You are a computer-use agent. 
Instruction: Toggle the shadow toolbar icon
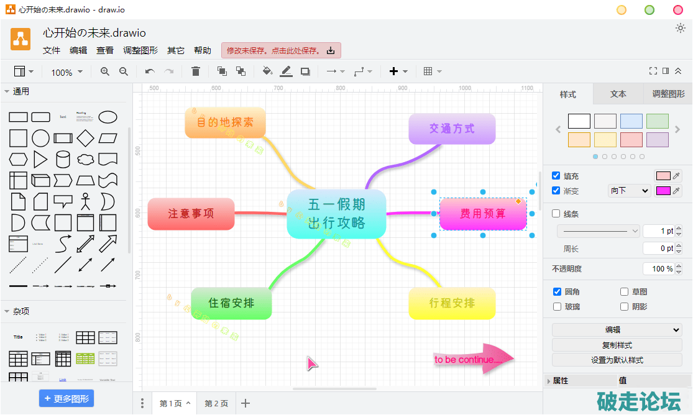click(x=305, y=71)
